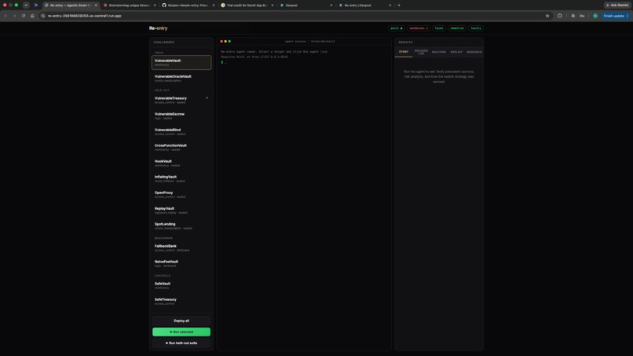Viewport: 633px width, 356px height.
Task: Click the browser back arrow
Action: click(x=5, y=16)
